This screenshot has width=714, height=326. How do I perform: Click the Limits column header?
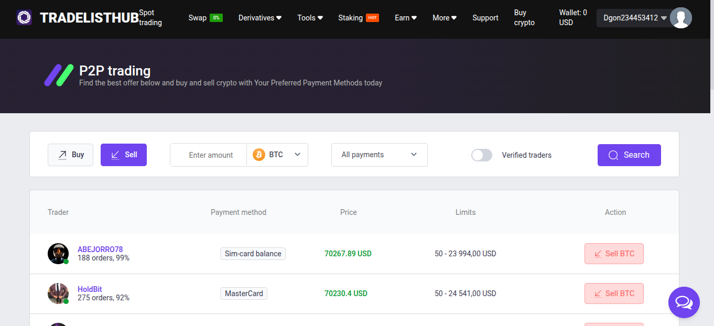466,212
